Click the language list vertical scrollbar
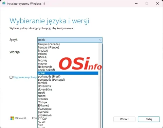This screenshot has height=128, width=163. 100,85
